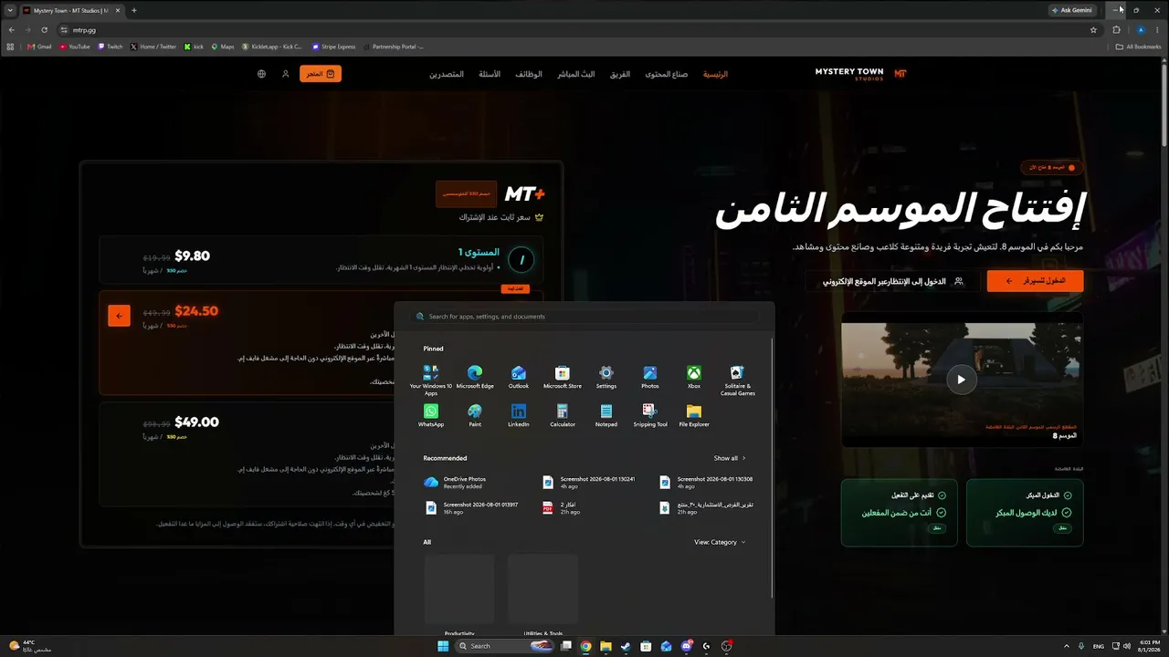Open صناع المحتوى navigation item

pyautogui.click(x=667, y=74)
